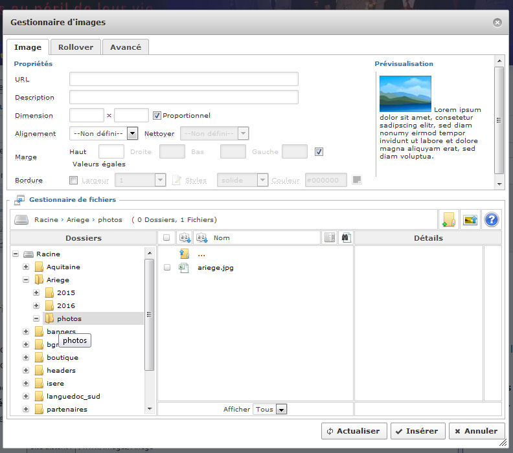The height and width of the screenshot is (453, 513).
Task: Click the drive icon in breadcrumb
Action: click(21, 219)
